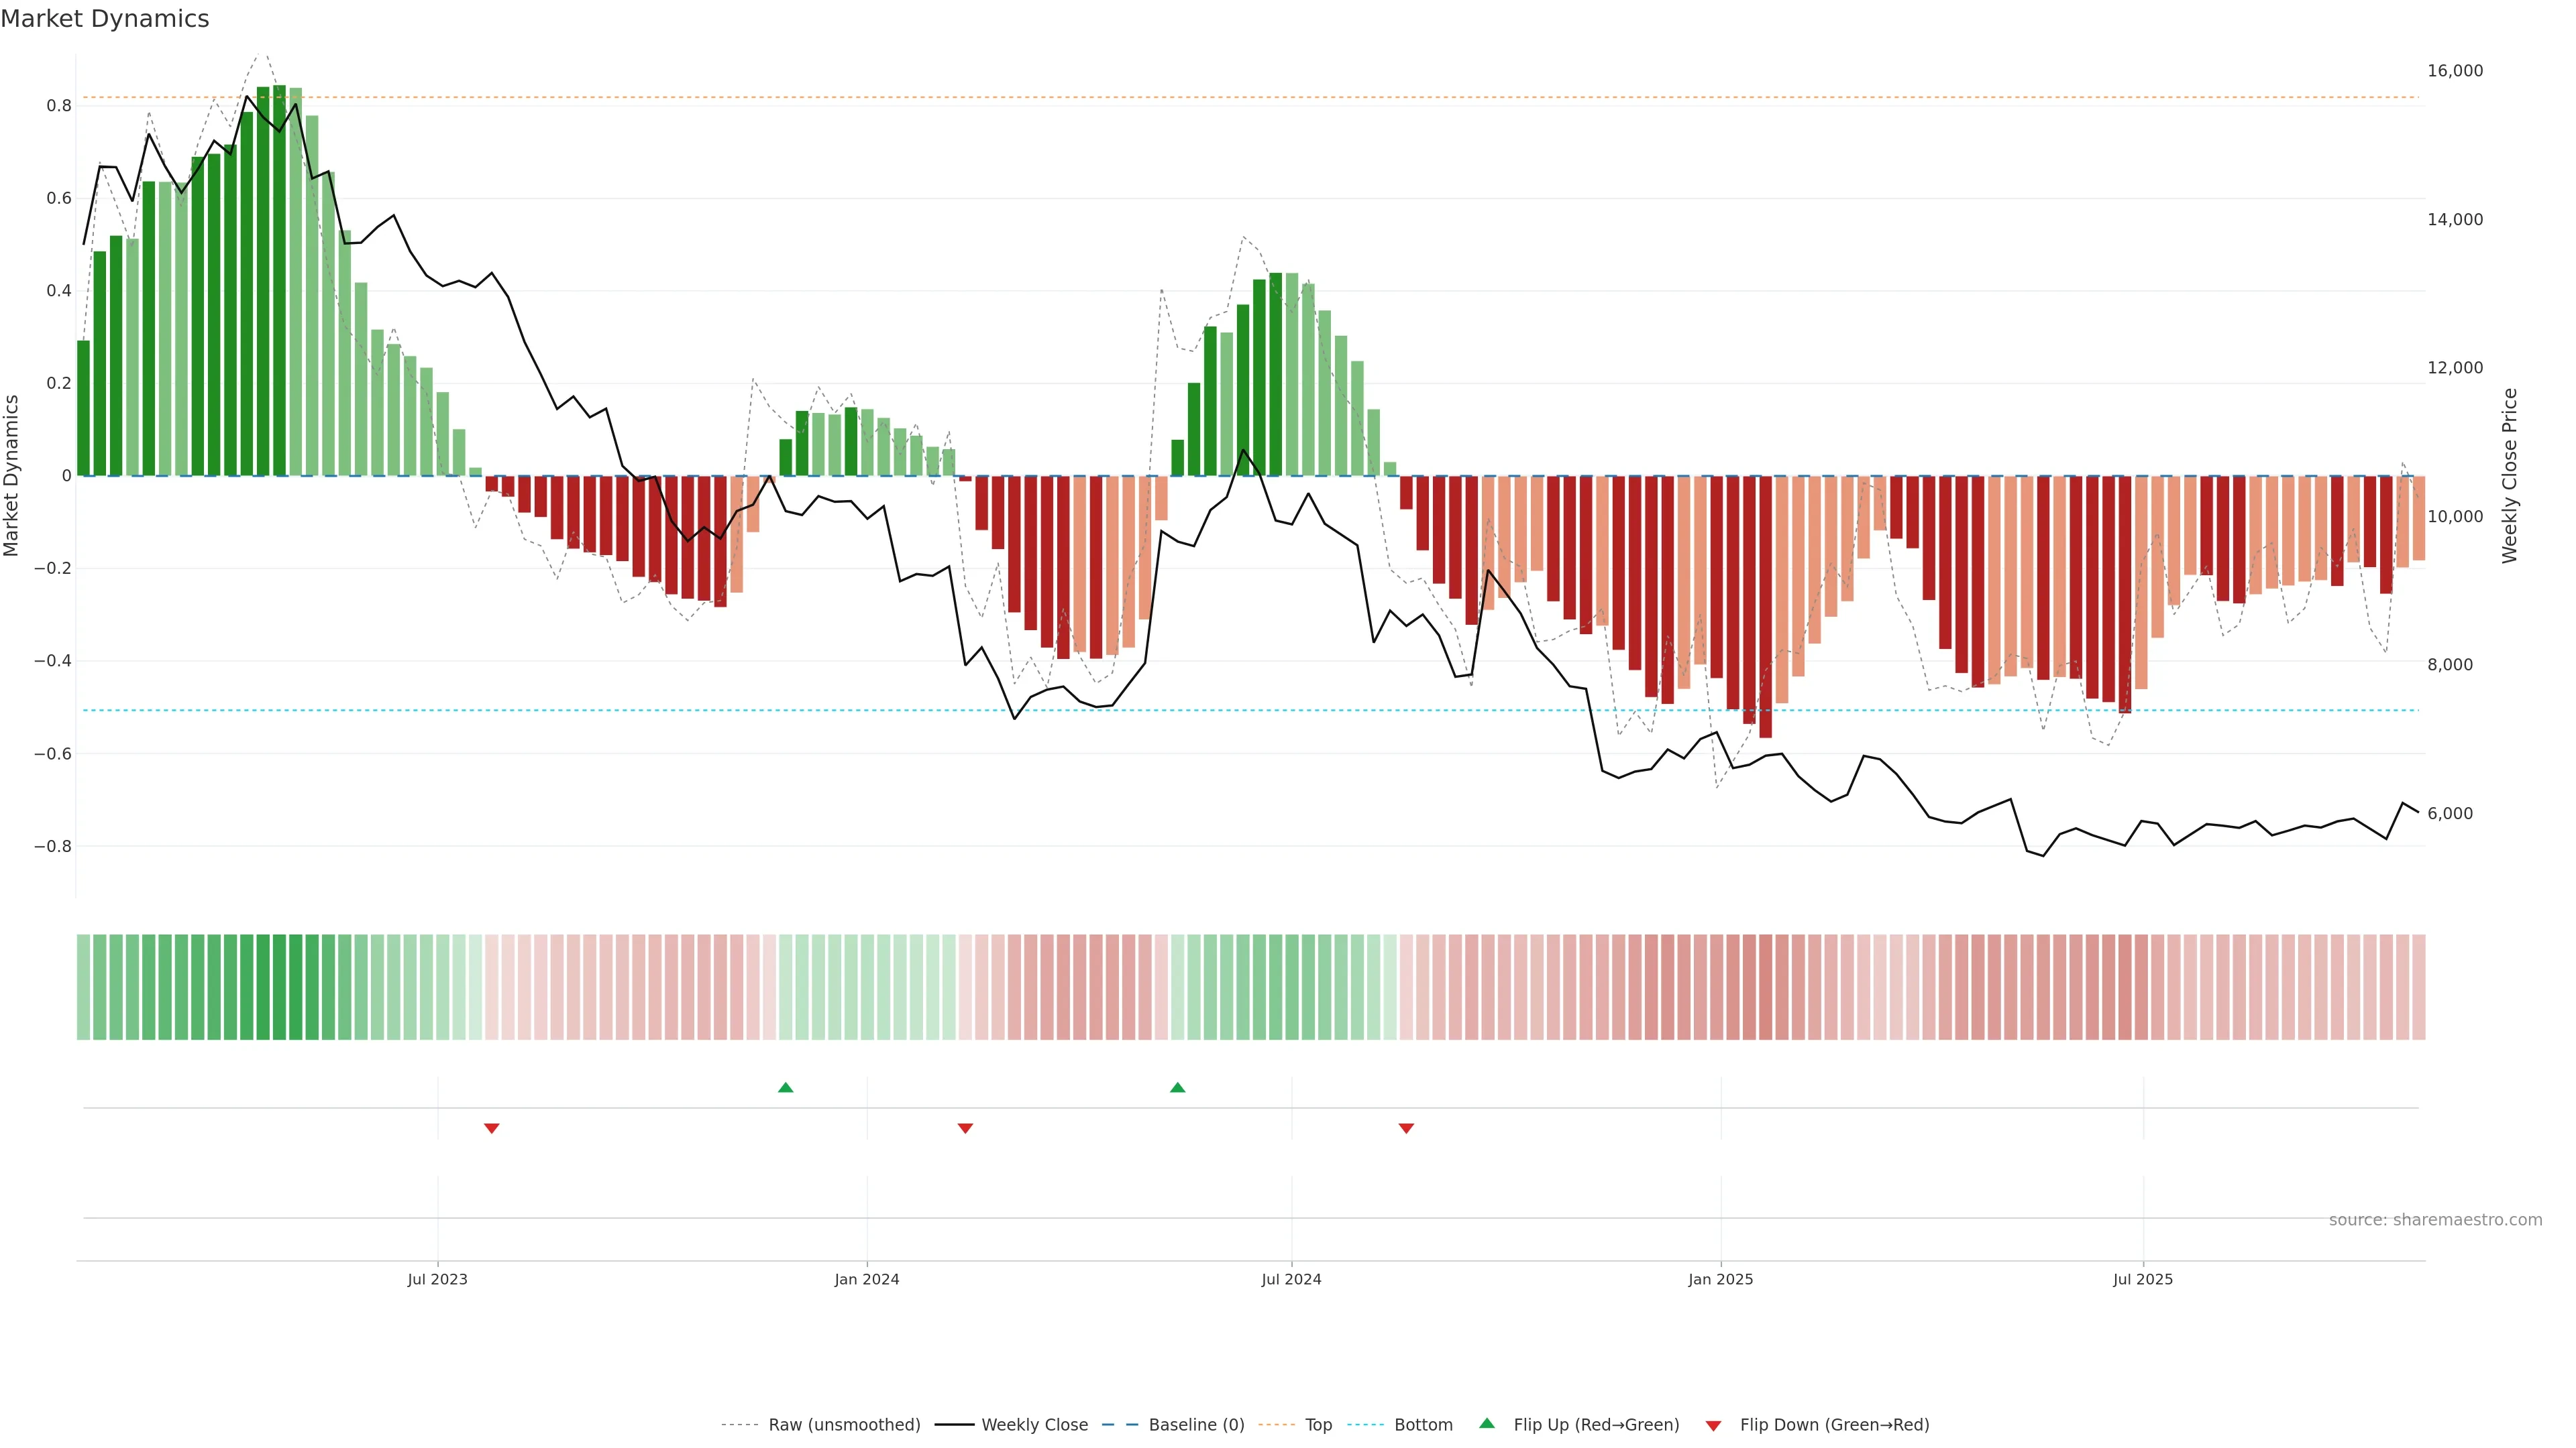Click the green triangle icon in the legend
This screenshot has height=1448, width=2576.
point(1487,1423)
